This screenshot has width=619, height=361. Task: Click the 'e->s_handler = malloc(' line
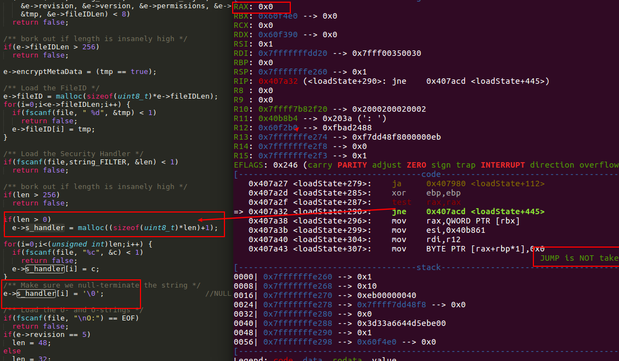tap(115, 228)
